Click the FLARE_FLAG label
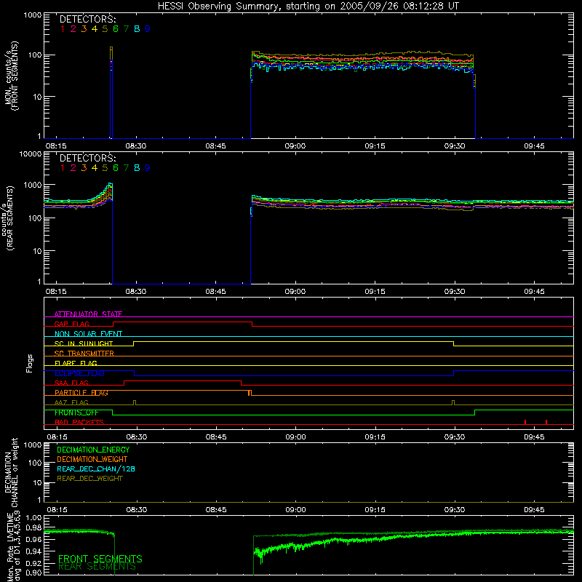Screen dimensions: 582x582 [x=76, y=363]
